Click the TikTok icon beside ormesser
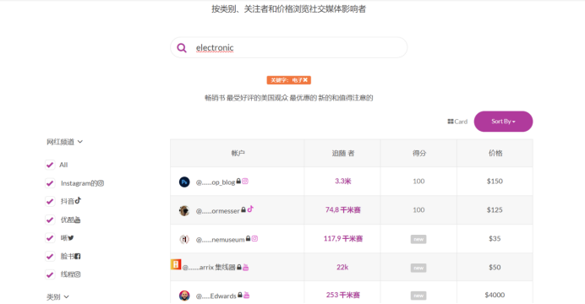 (x=250, y=209)
